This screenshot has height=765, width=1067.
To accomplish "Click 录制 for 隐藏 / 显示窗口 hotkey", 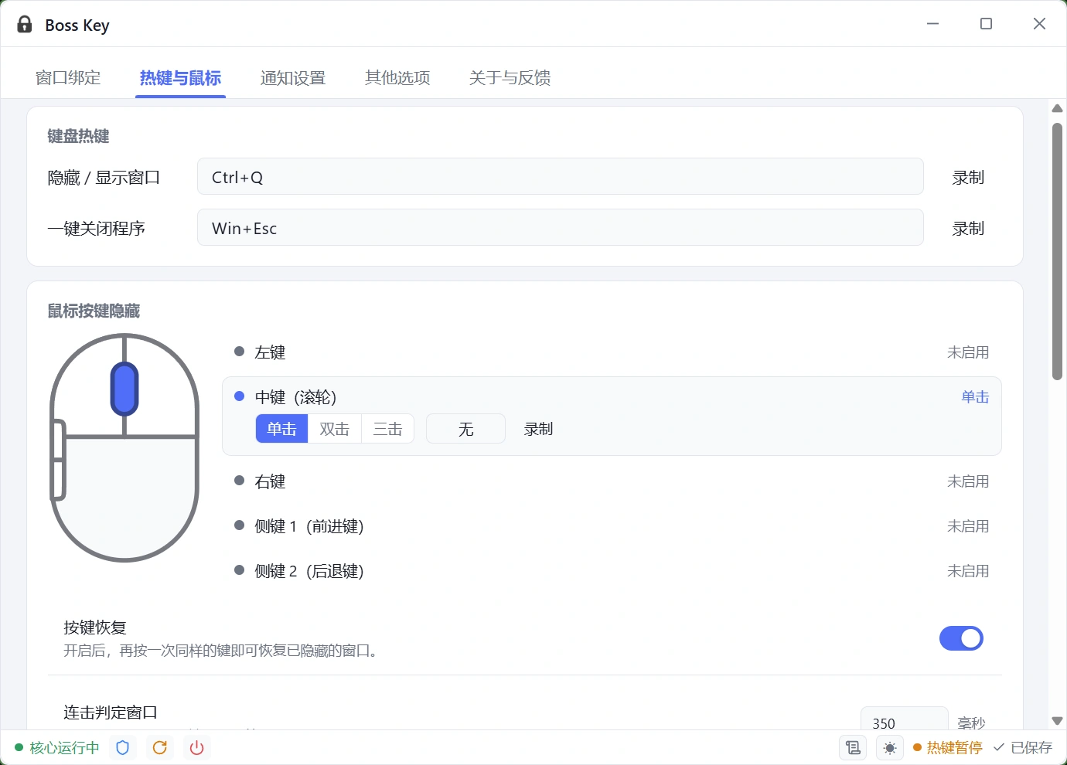I will click(968, 178).
